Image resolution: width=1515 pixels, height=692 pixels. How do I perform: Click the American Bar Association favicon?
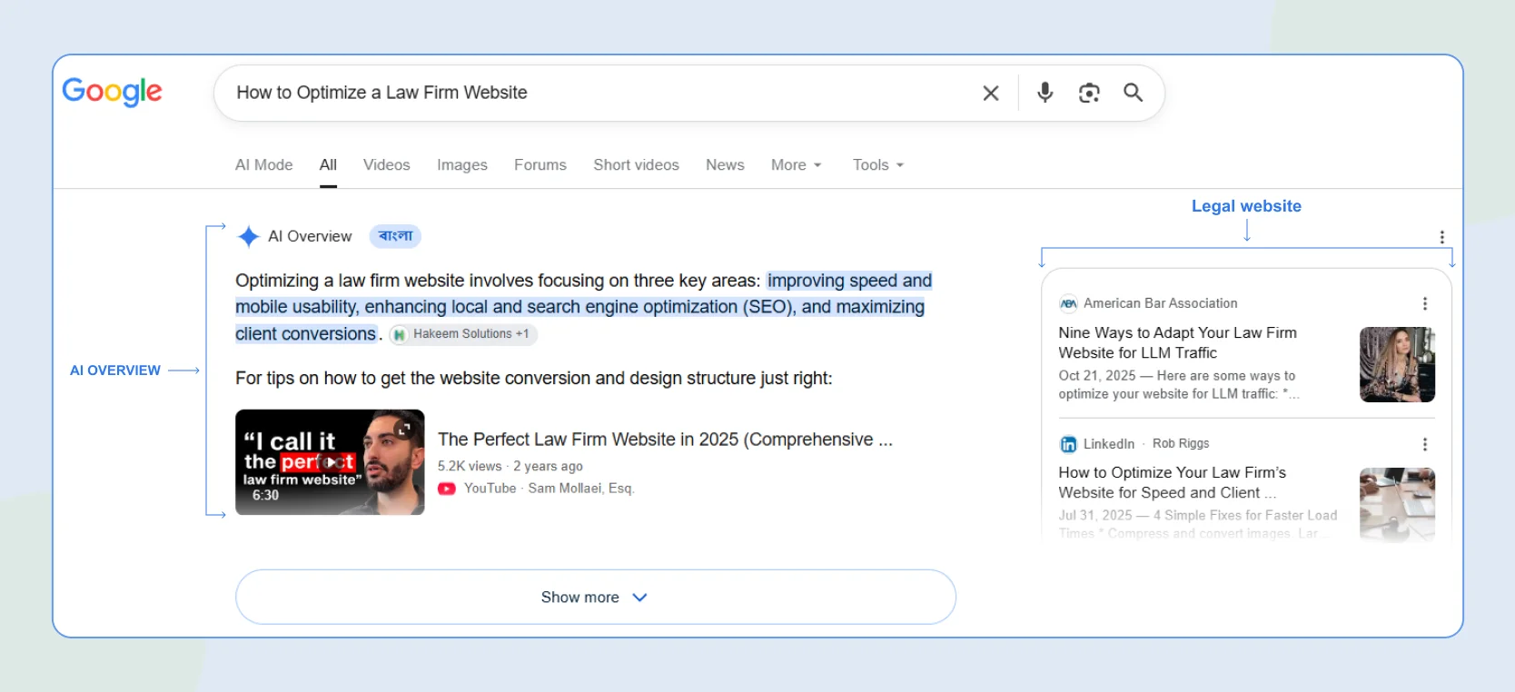click(1068, 303)
